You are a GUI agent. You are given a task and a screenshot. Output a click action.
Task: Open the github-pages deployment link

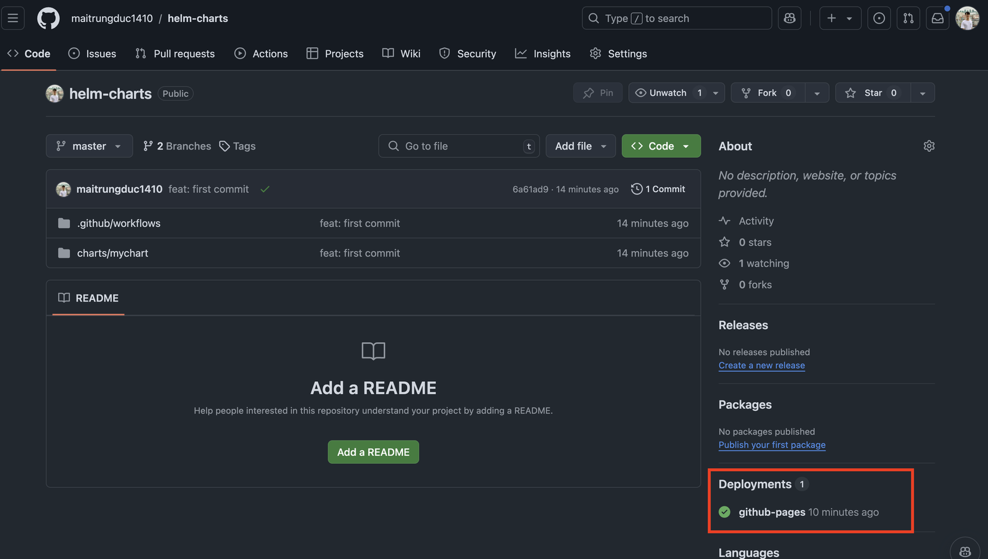[x=772, y=512]
